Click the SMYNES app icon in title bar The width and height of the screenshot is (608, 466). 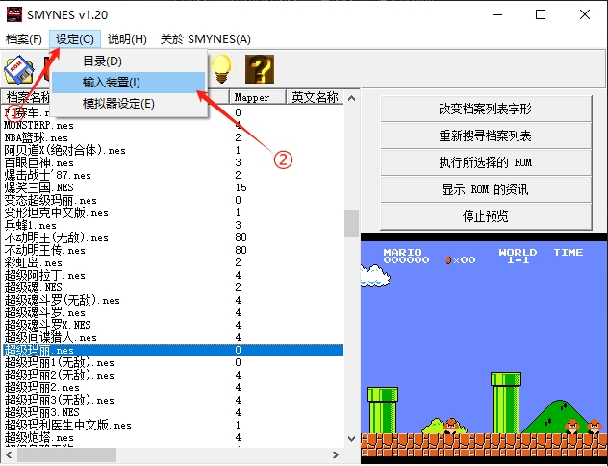(x=14, y=14)
